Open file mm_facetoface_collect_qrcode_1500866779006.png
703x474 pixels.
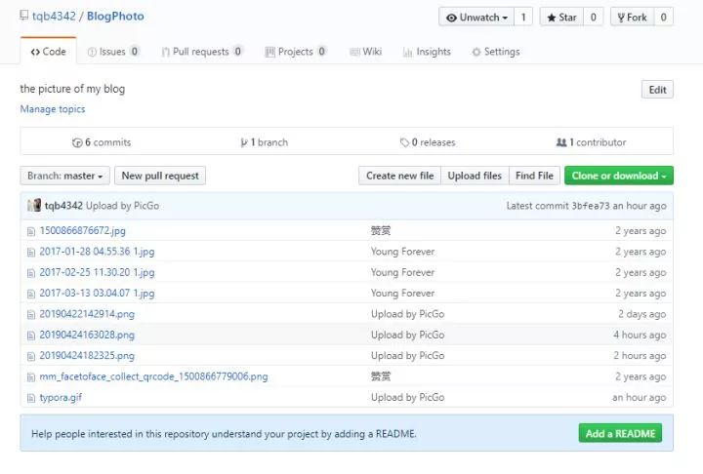pyautogui.click(x=154, y=376)
